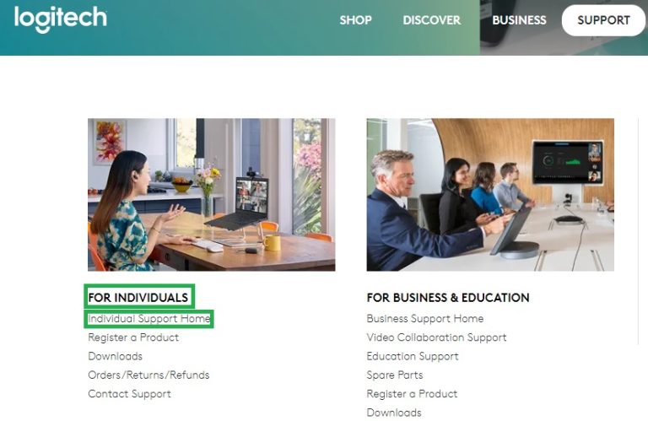Open the Spare Parts link
648x421 pixels.
coord(395,375)
